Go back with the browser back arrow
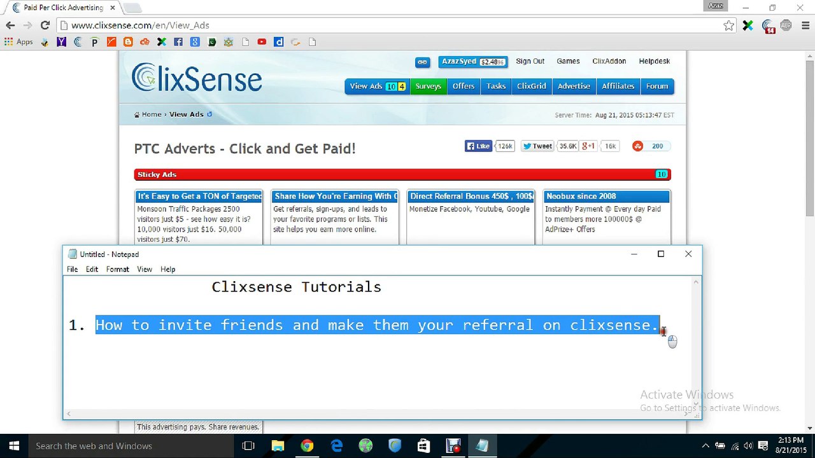The width and height of the screenshot is (815, 458). [x=10, y=25]
